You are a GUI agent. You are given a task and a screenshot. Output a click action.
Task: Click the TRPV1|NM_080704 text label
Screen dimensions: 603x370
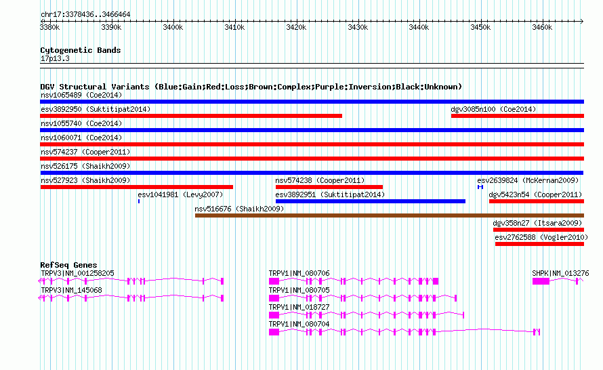[299, 324]
